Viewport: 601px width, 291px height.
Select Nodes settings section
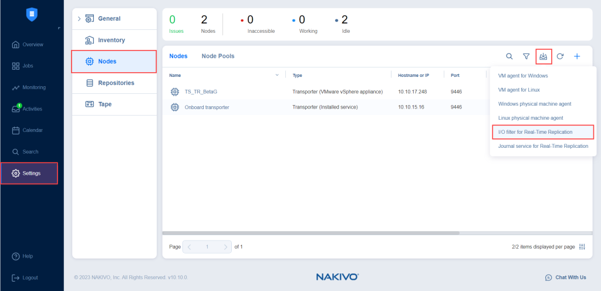point(114,61)
